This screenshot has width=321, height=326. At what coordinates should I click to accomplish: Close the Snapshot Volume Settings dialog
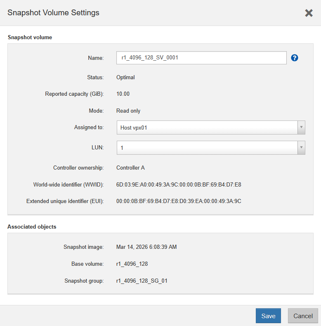[309, 13]
